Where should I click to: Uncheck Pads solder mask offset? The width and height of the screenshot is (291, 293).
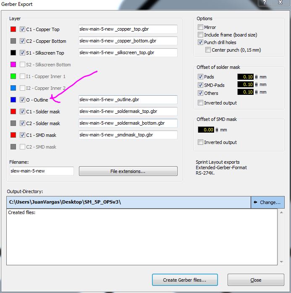[x=200, y=77]
